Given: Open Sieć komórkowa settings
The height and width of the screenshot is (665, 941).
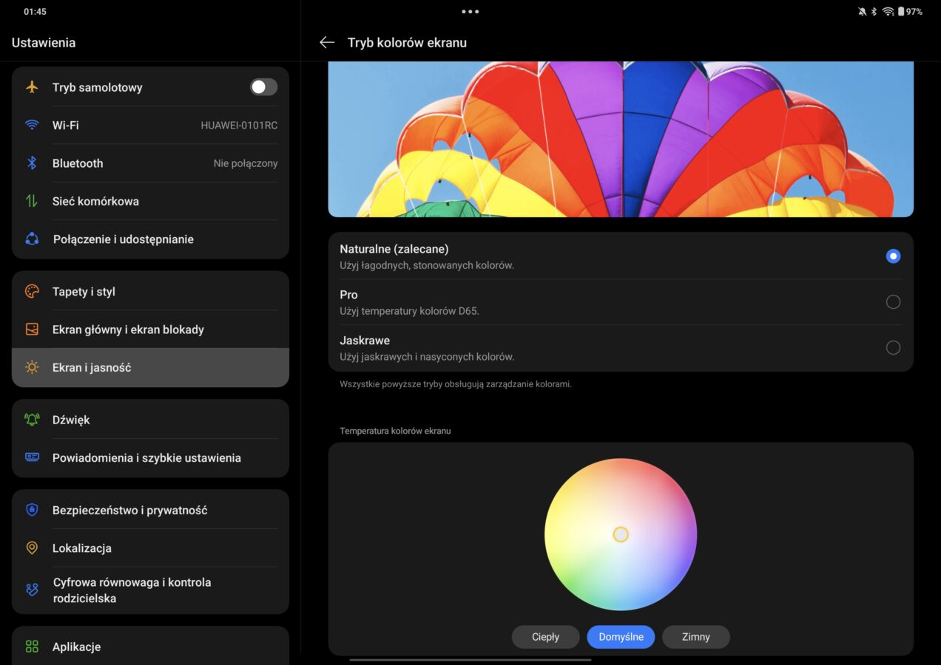Looking at the screenshot, I should coord(150,201).
